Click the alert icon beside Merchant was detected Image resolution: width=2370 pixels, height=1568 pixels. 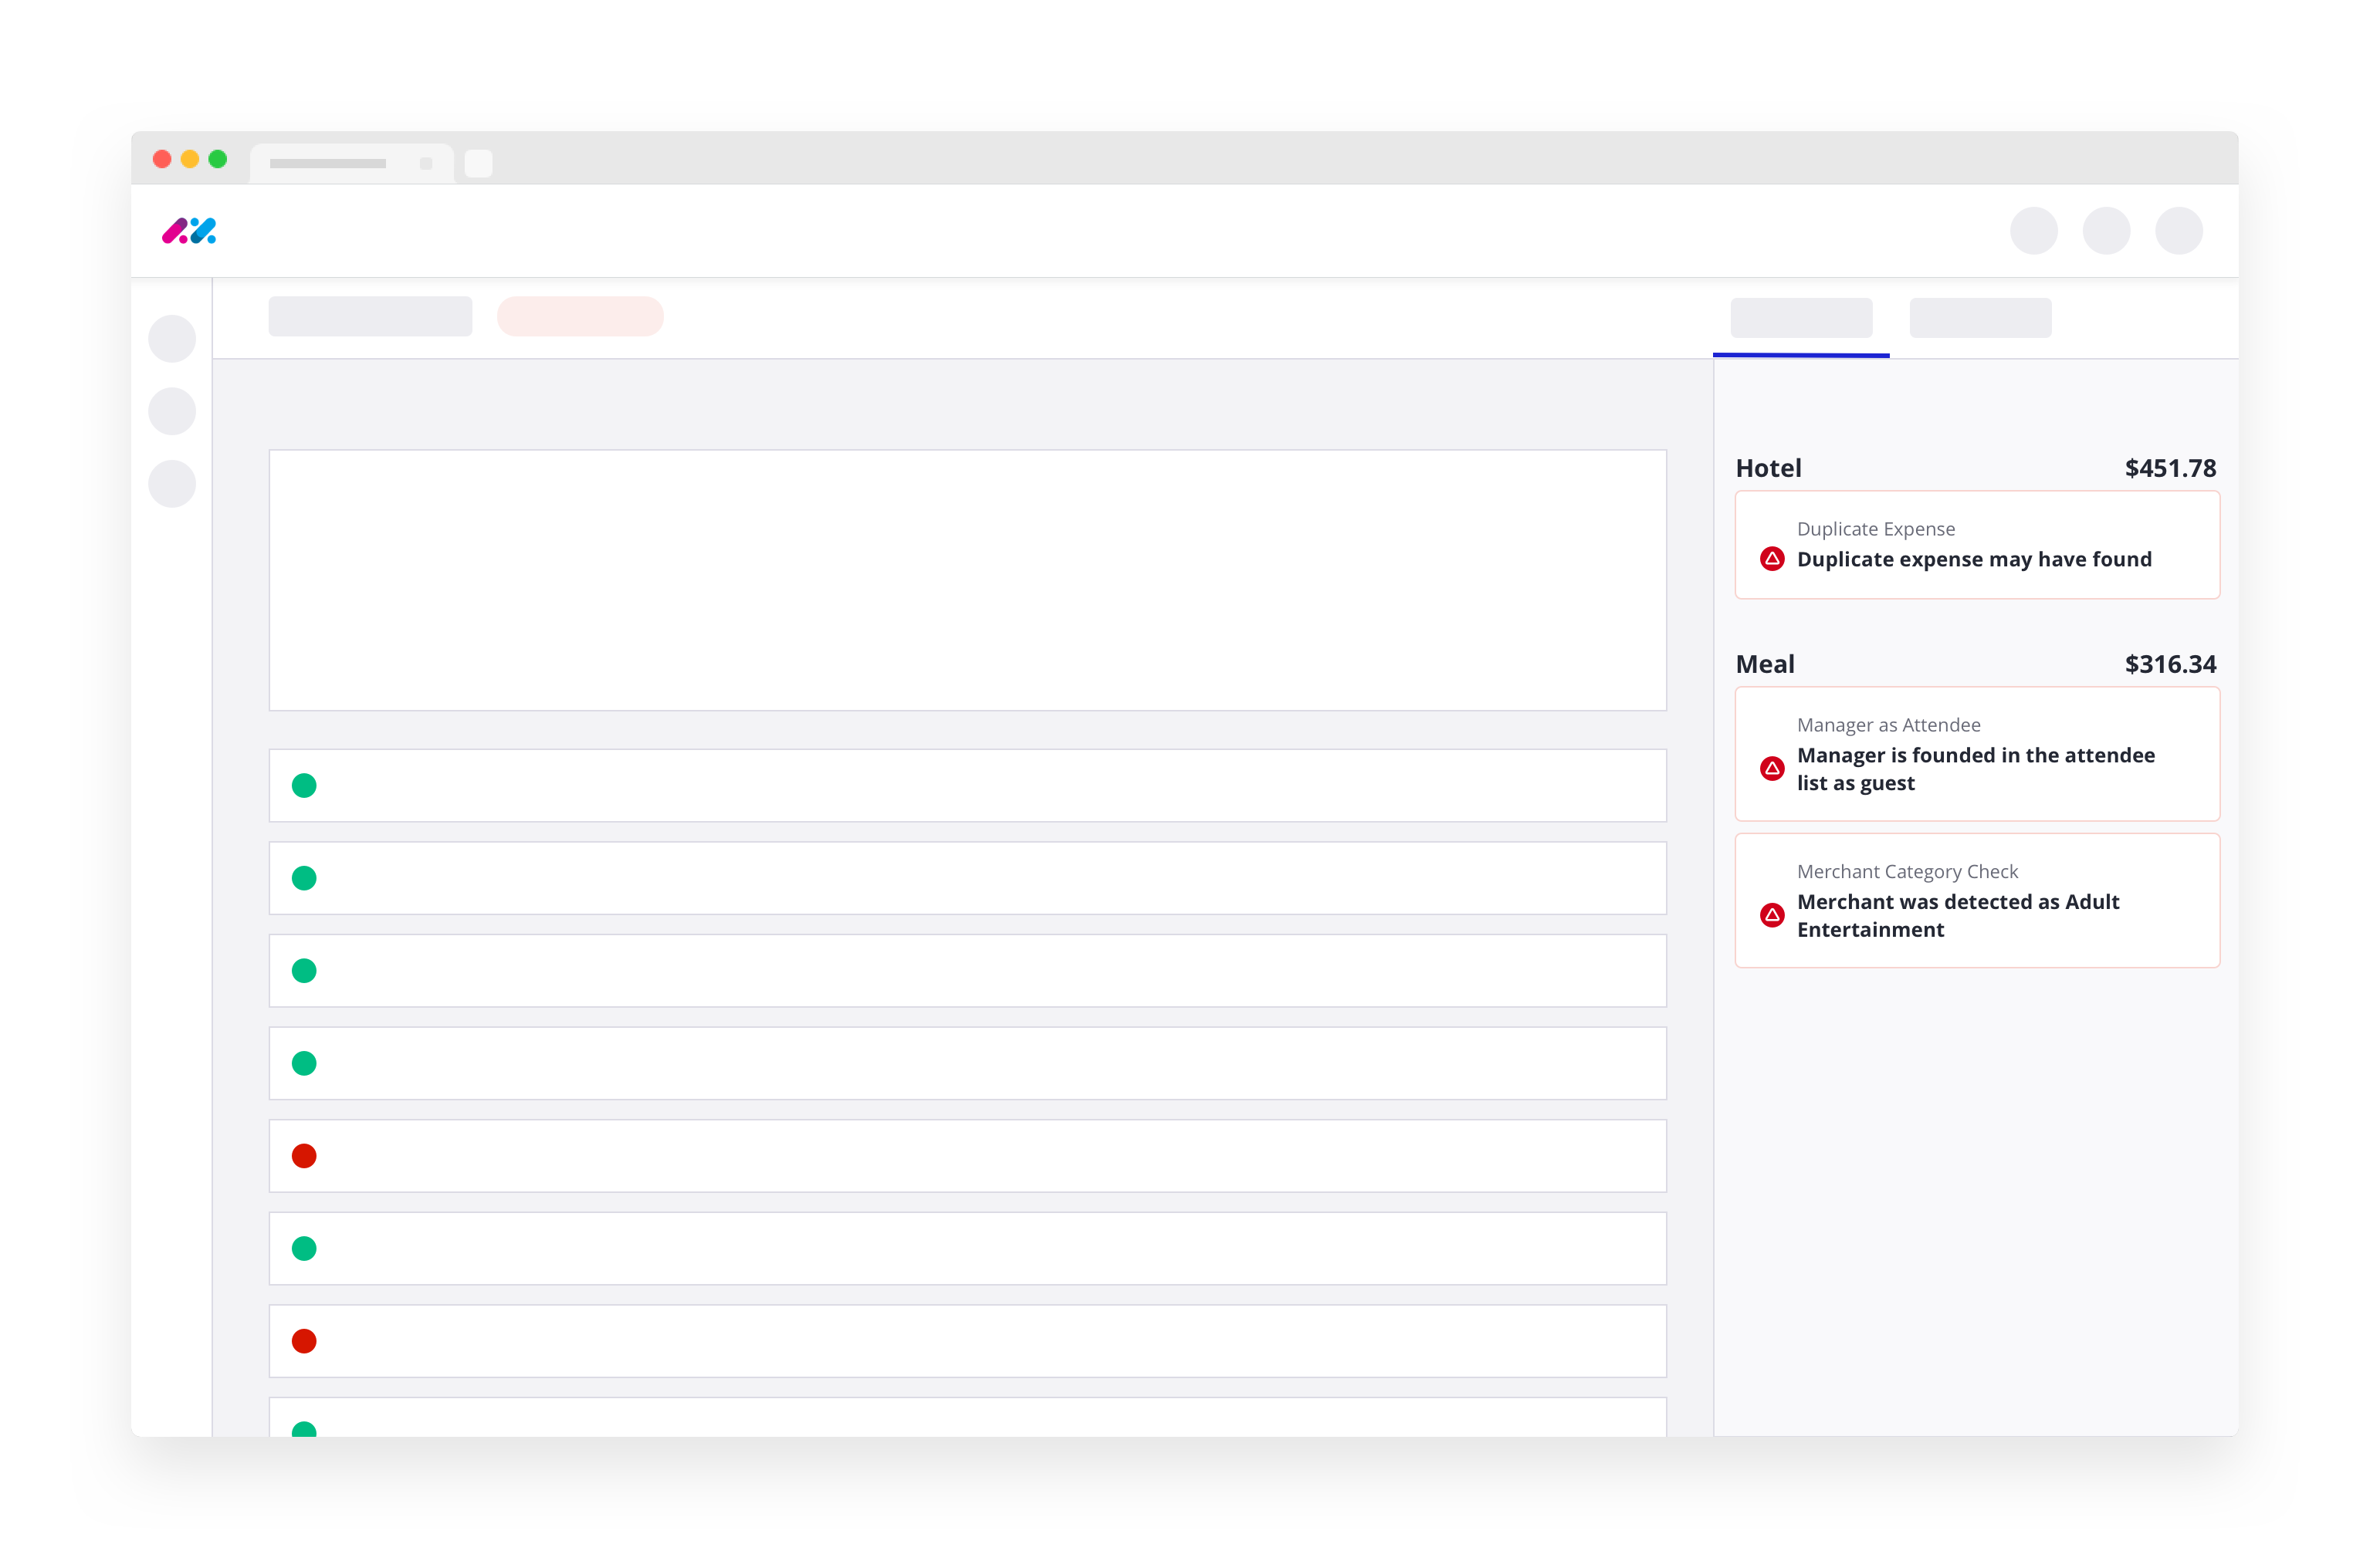pyautogui.click(x=1772, y=915)
